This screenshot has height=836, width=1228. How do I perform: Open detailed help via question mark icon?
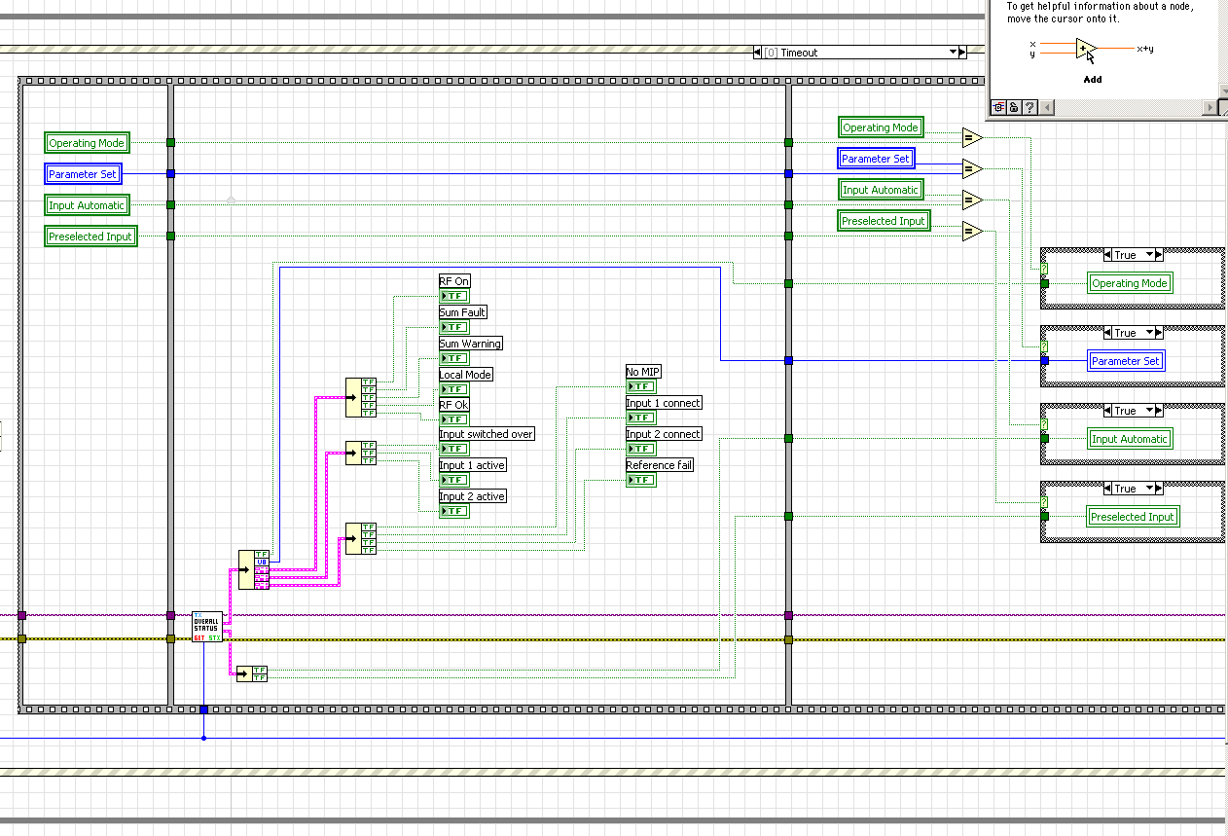tap(1029, 107)
